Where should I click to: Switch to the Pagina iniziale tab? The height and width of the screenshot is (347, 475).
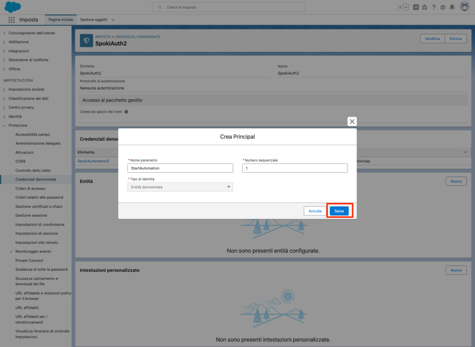coord(60,20)
